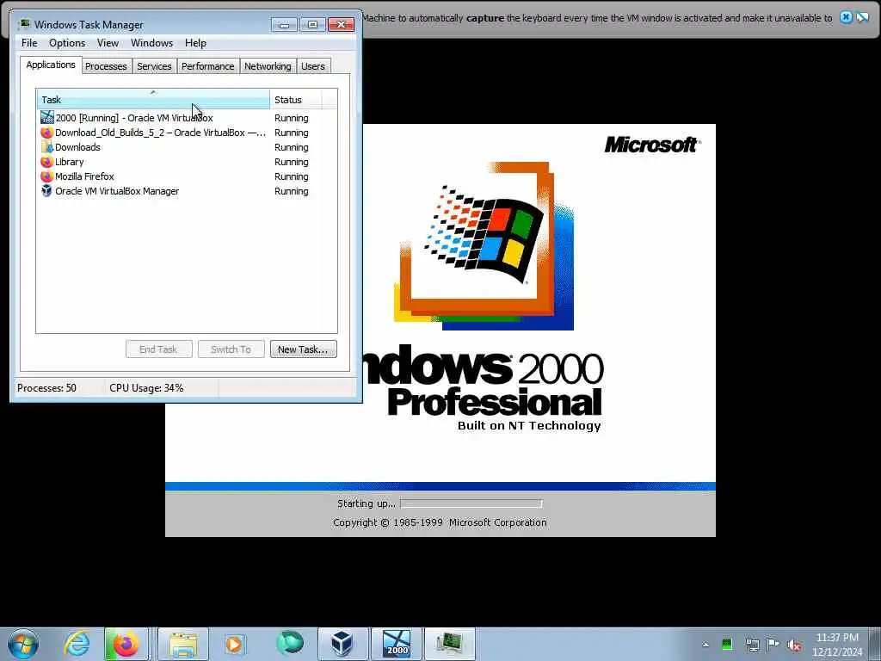Select '2000 [Running] - Oracle VM VirtualBox' task
Screen dimensions: 881x661
click(187, 118)
